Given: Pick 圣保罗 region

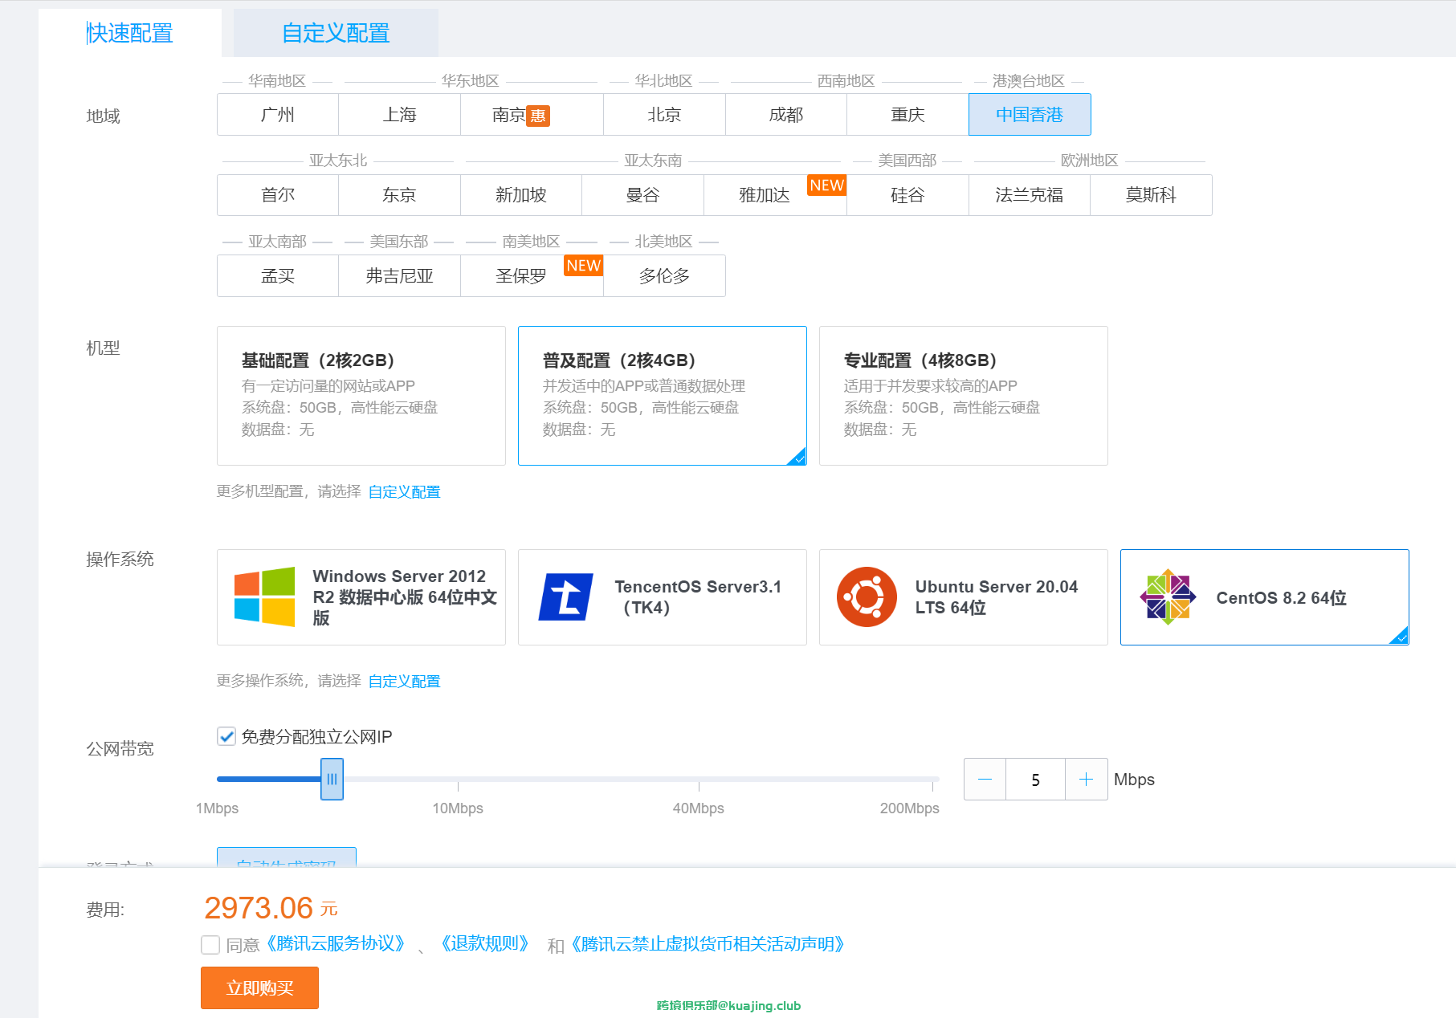Looking at the screenshot, I should tap(532, 276).
